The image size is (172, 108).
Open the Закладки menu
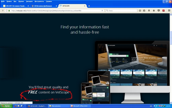pos(29,1)
